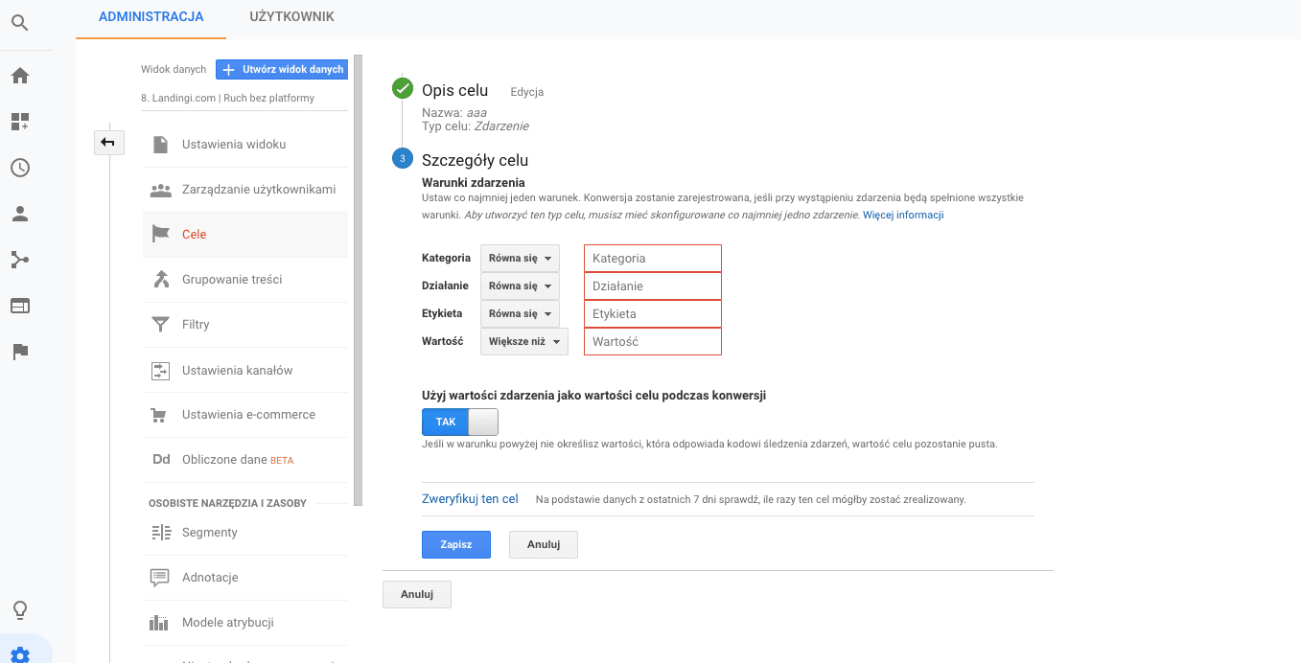
Task: Click the Zapisz button
Action: (455, 544)
